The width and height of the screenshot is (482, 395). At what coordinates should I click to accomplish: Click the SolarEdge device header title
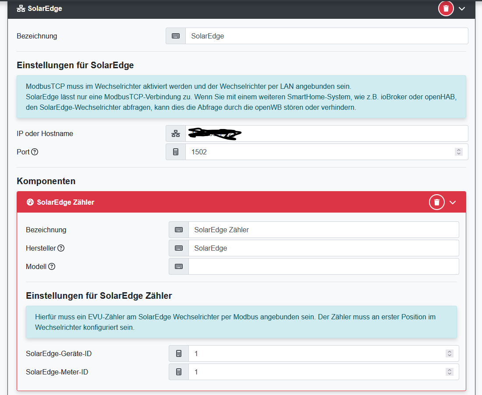point(45,9)
